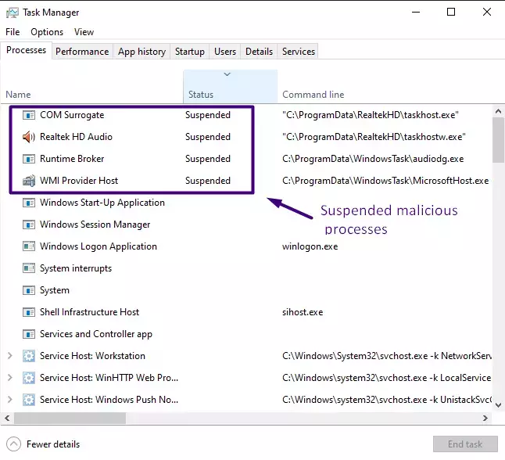Viewport: 505px width, 460px height.
Task: Select the Realtek HD Audio process name
Action: tap(76, 137)
